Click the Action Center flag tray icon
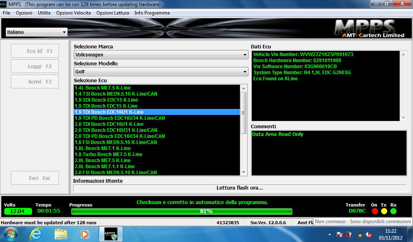This screenshot has width=413, height=242. (x=340, y=234)
